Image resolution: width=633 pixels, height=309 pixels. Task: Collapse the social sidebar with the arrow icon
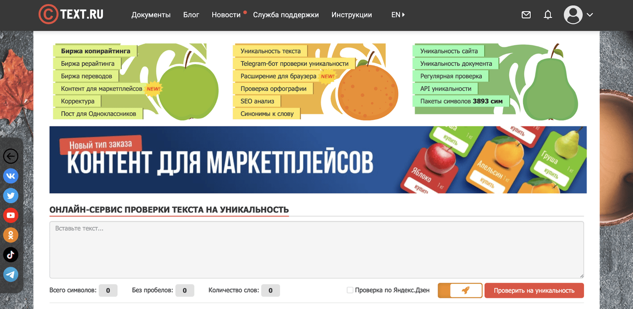[9, 156]
